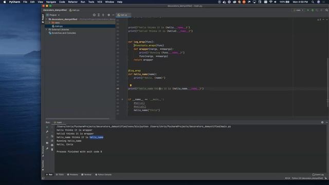This screenshot has height=185, width=329.
Task: Click Select Opened File target icon
Action: 94,15
